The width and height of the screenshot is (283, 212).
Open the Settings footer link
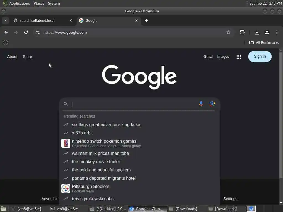pos(230,199)
